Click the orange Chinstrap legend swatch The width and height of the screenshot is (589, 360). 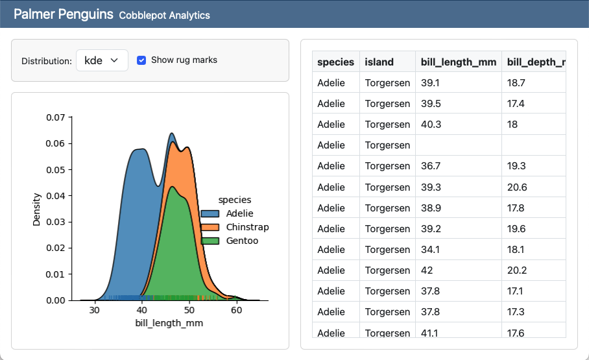tap(210, 228)
